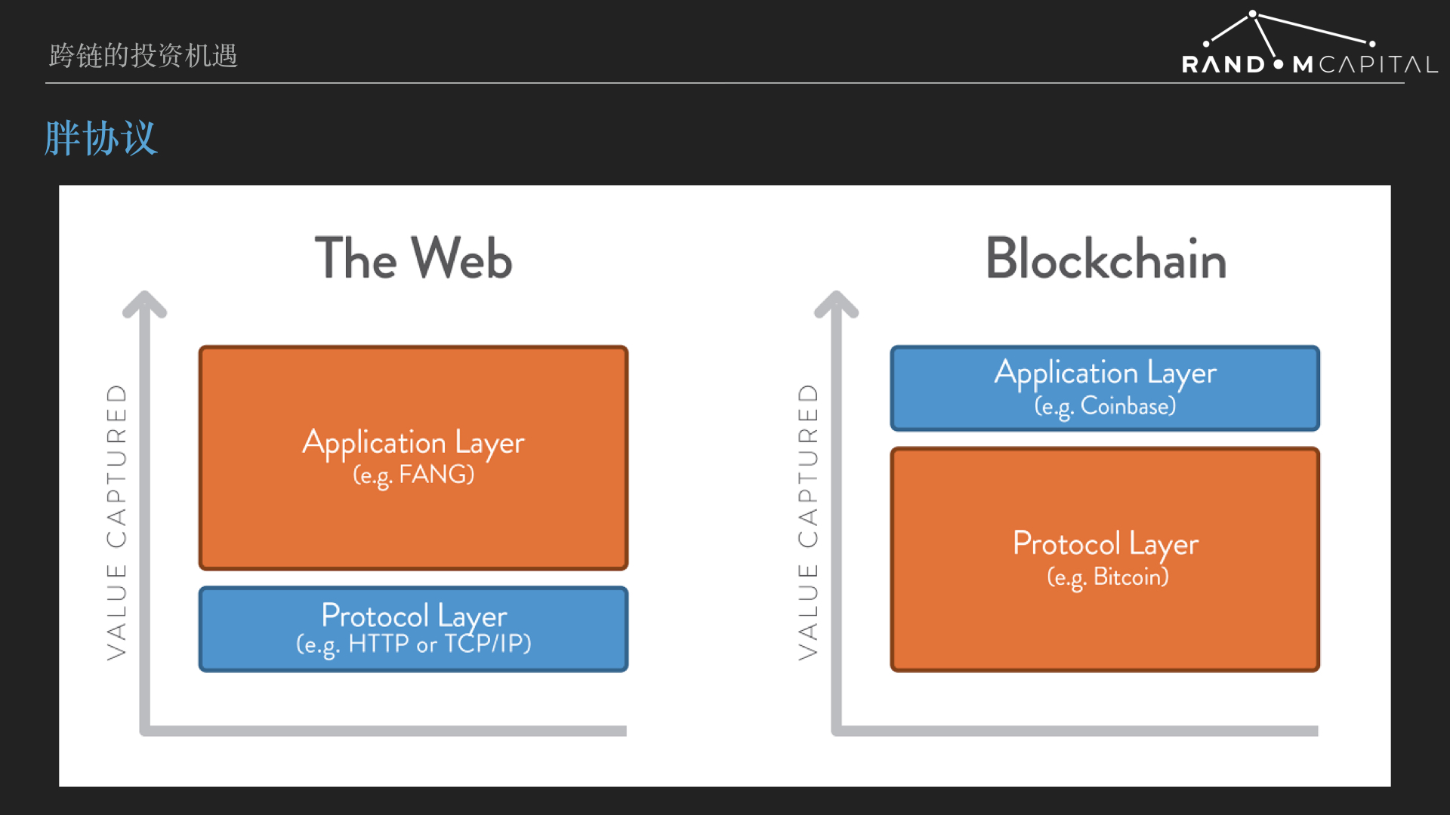The height and width of the screenshot is (815, 1450).
Task: Click the blue Application Layer (e.g. Coinbase) box
Action: pyautogui.click(x=1105, y=388)
